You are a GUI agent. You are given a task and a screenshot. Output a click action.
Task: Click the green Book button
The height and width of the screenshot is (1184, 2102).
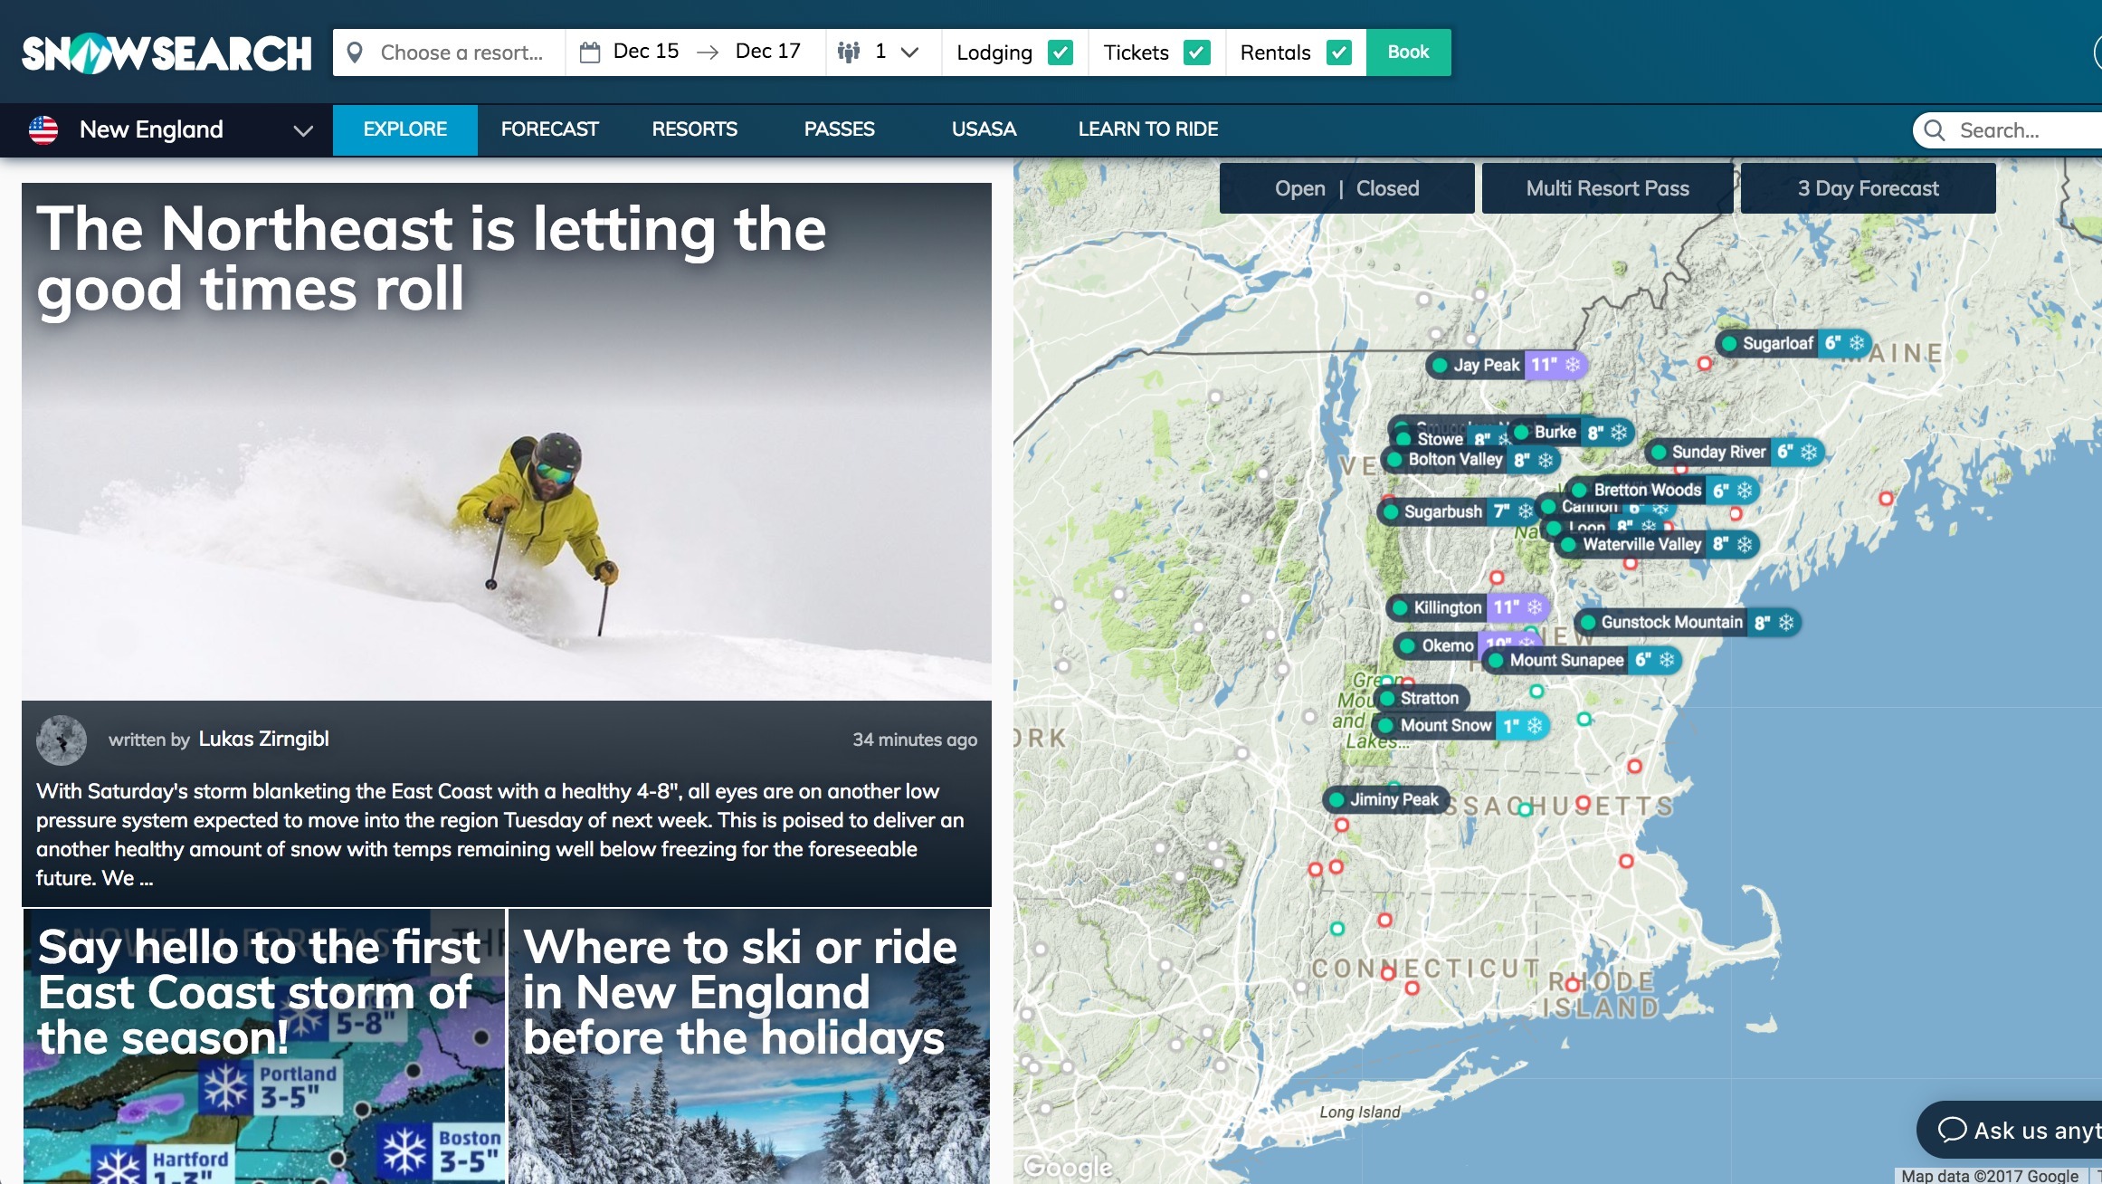point(1408,53)
